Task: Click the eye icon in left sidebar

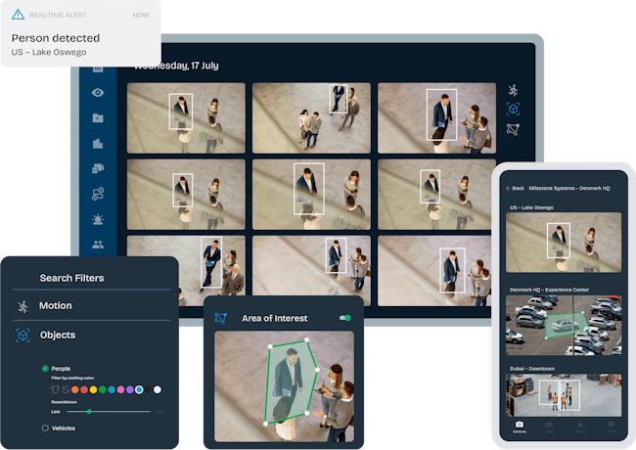Action: (x=98, y=93)
